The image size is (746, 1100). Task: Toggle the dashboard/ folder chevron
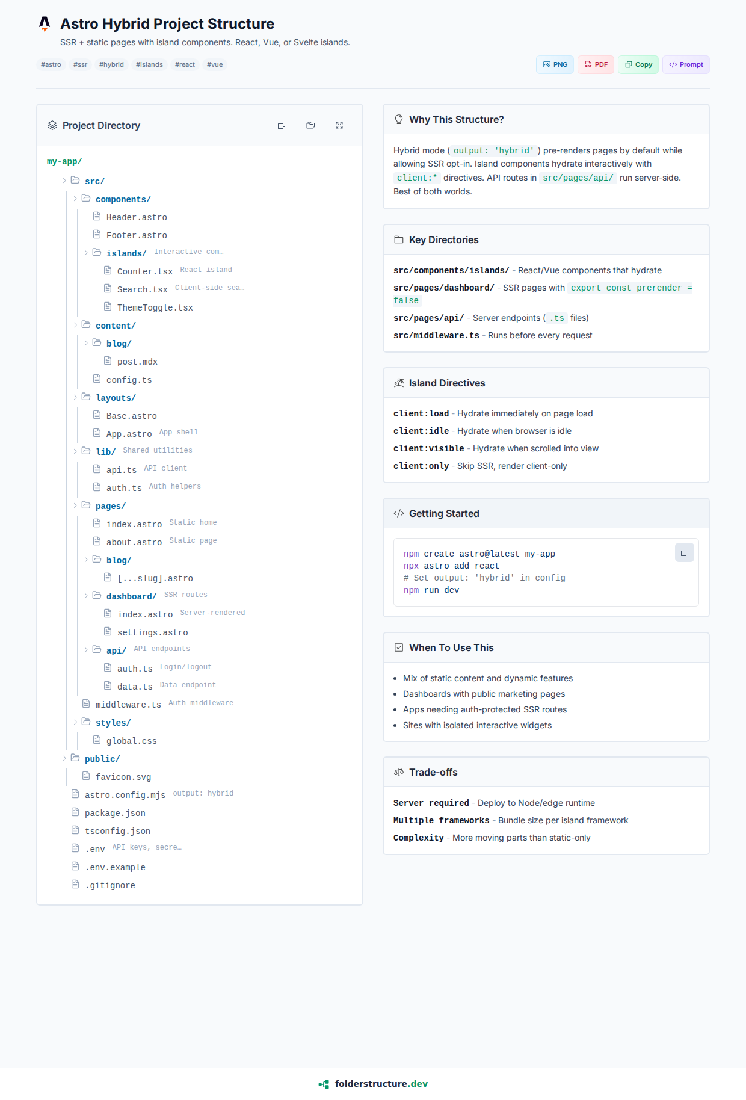click(86, 596)
